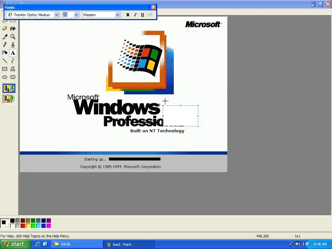Choose the Curve tool
The width and height of the screenshot is (332, 249).
(x=13, y=61)
